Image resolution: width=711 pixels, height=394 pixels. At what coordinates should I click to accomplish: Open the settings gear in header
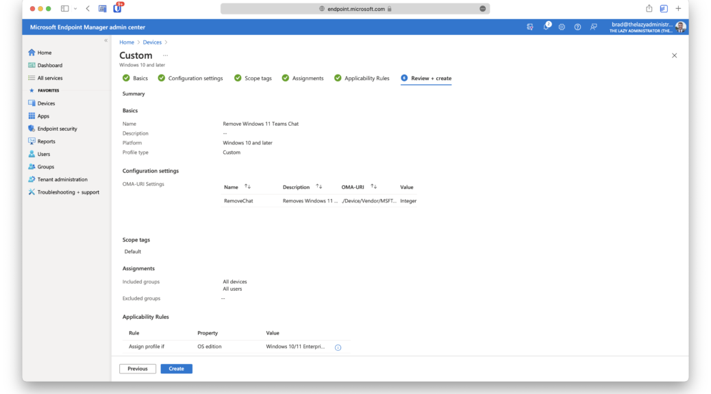point(562,27)
